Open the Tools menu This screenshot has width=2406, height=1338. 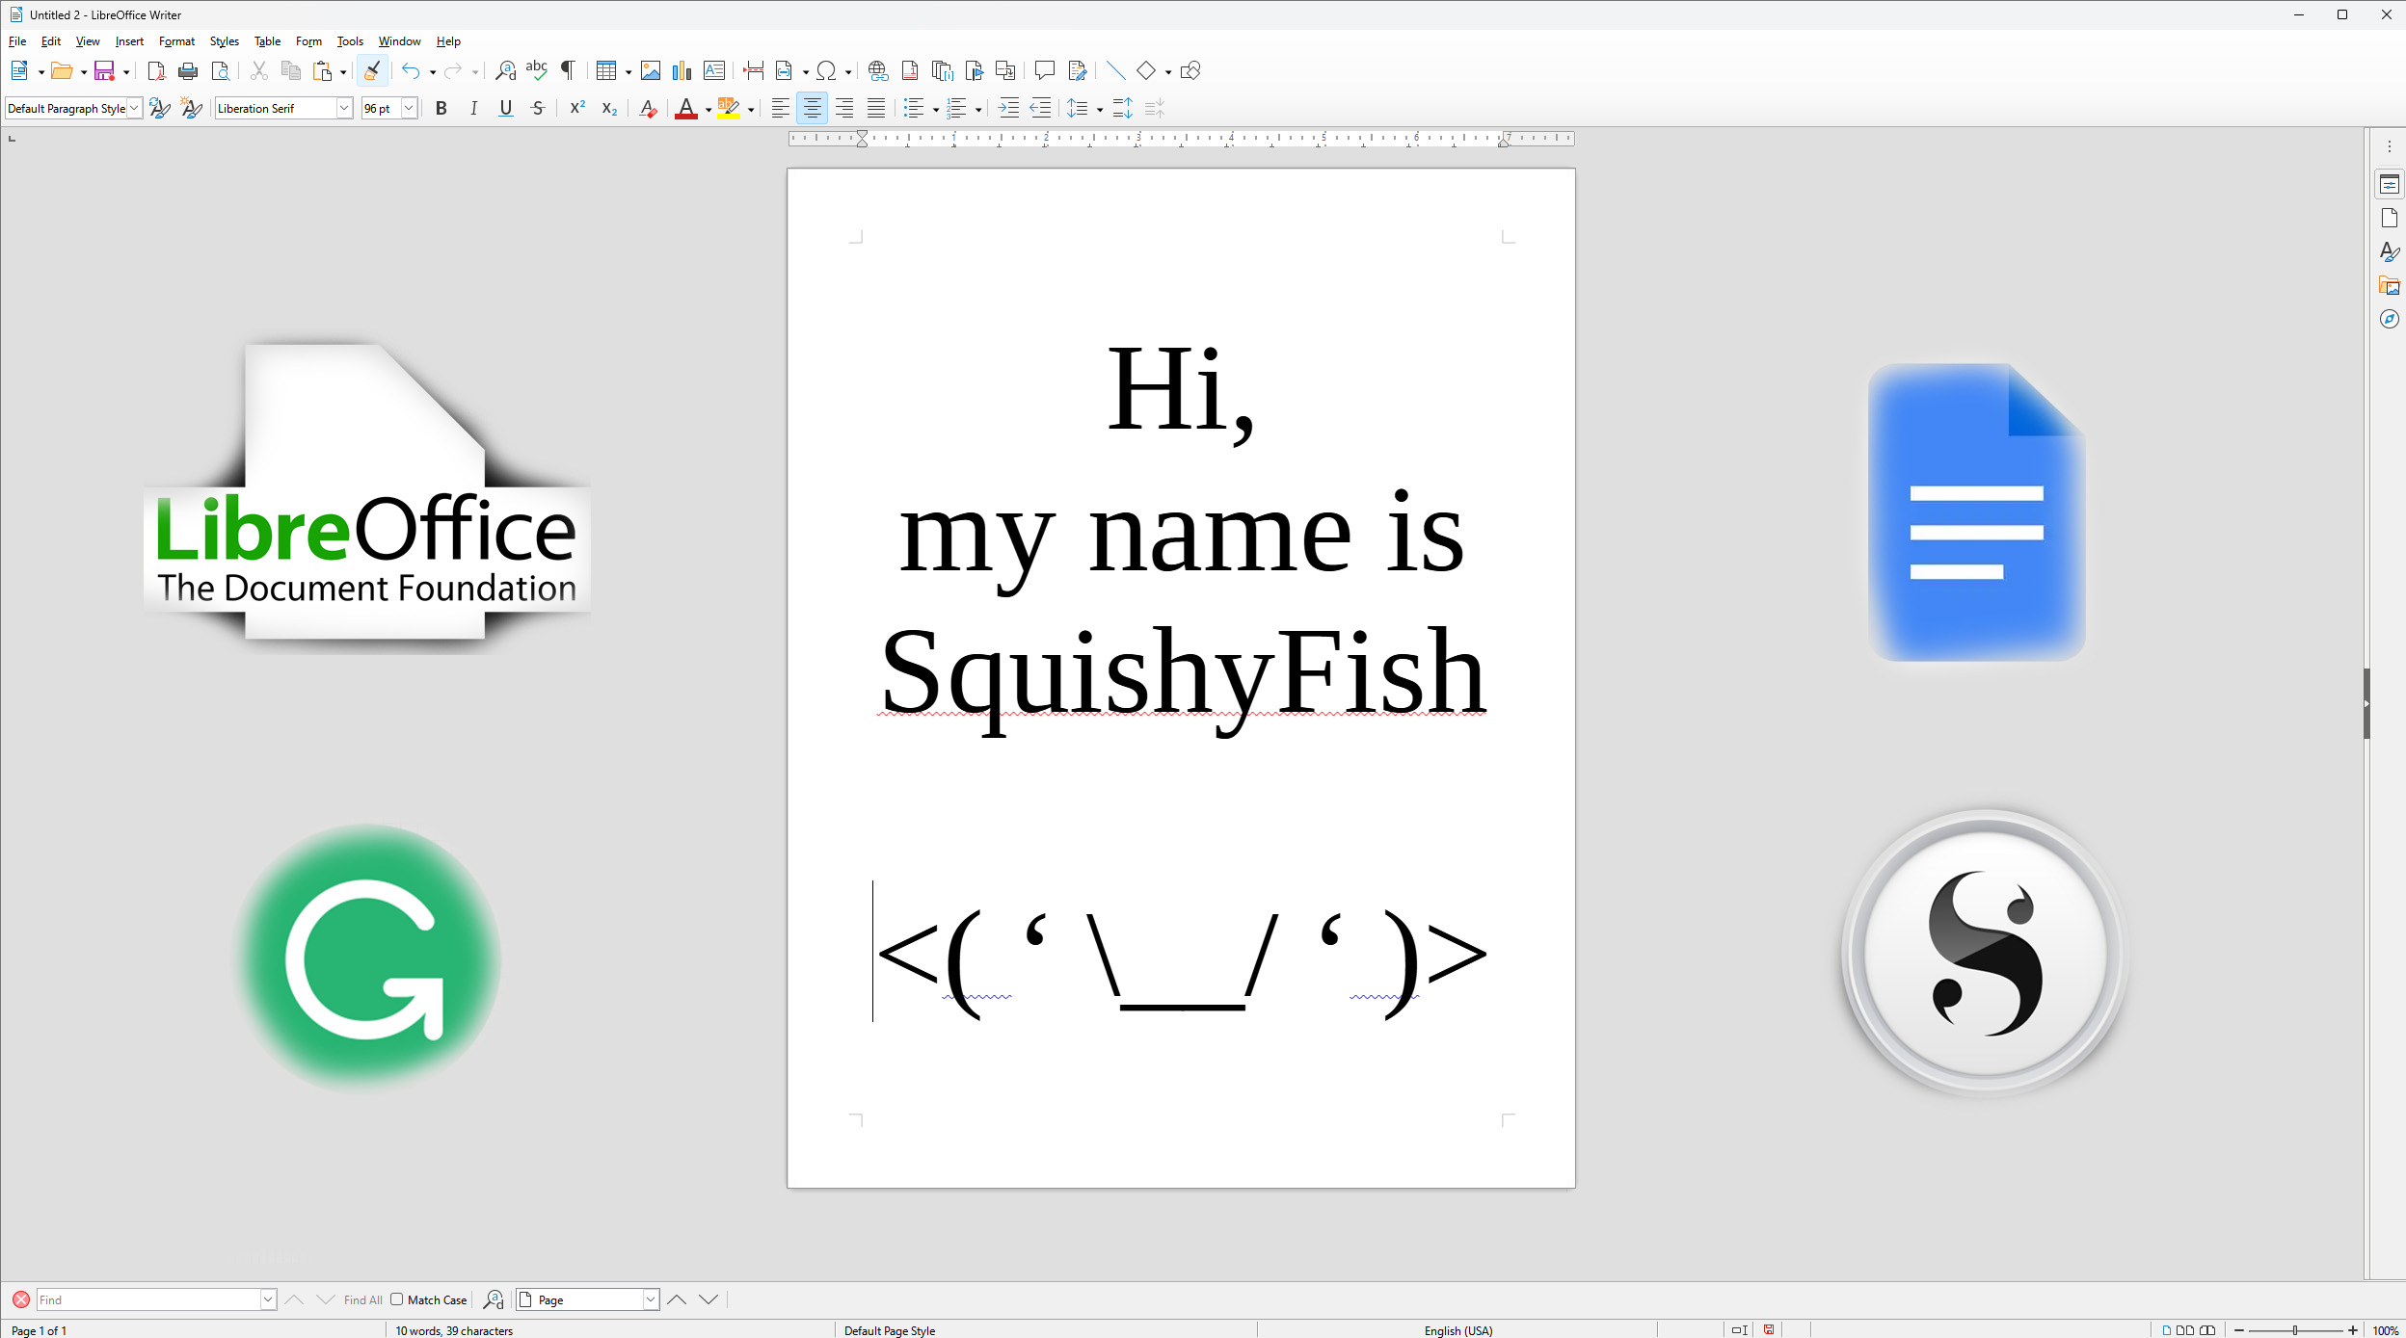tap(350, 41)
